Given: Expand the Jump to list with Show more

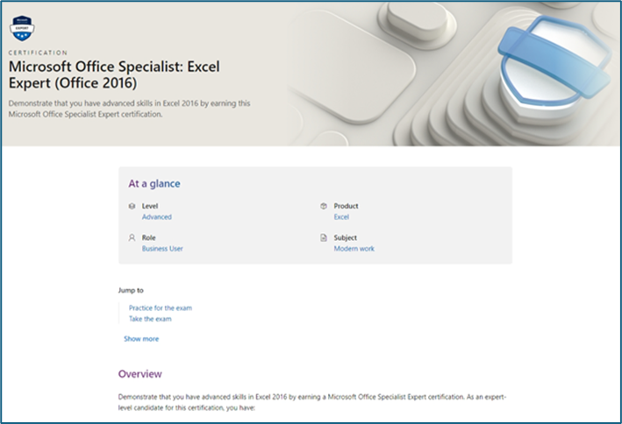Looking at the screenshot, I should pyautogui.click(x=141, y=339).
